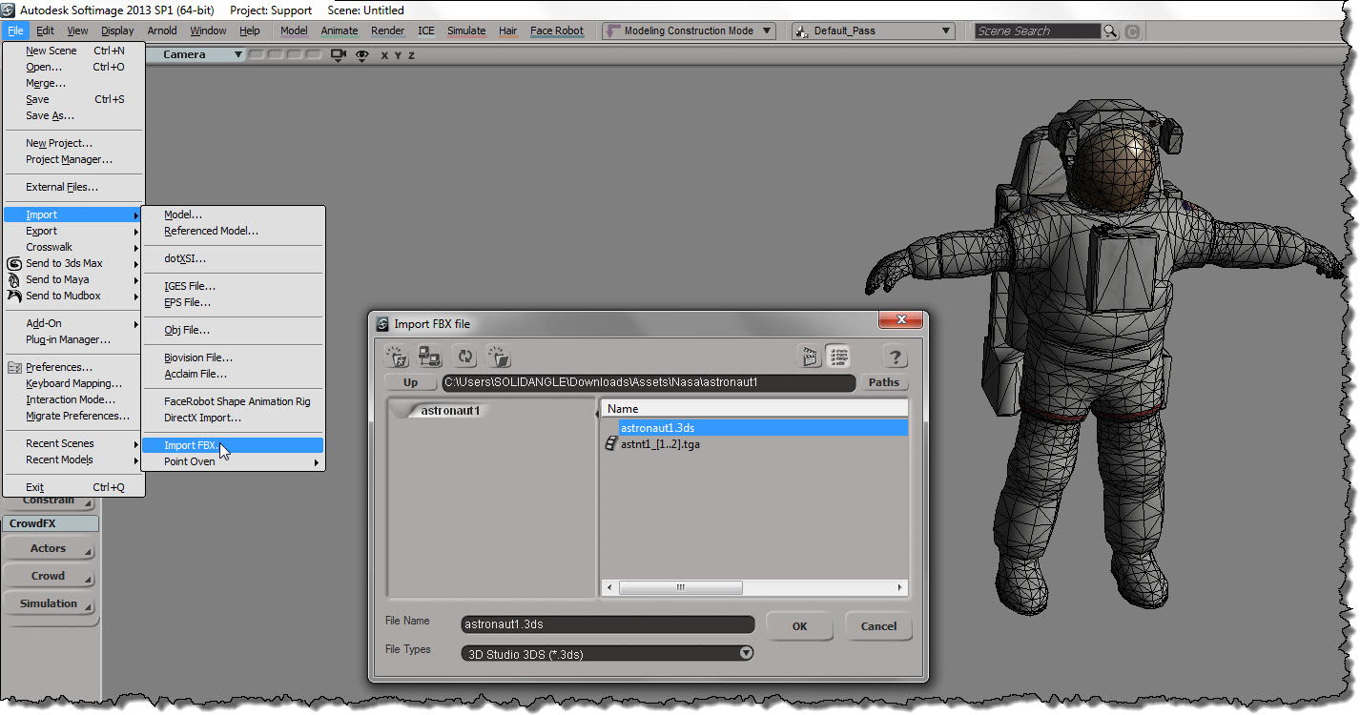
Task: Toggle the X axis button in viewport bar
Action: coord(385,55)
